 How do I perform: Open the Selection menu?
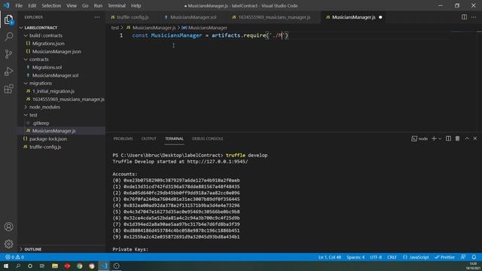point(51,5)
